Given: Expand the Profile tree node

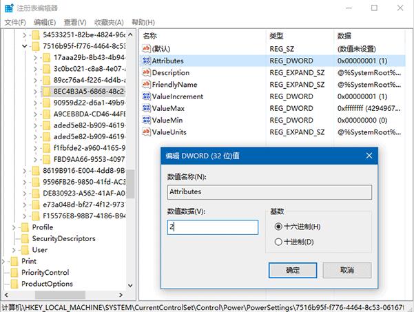Looking at the screenshot, I should (x=14, y=227).
